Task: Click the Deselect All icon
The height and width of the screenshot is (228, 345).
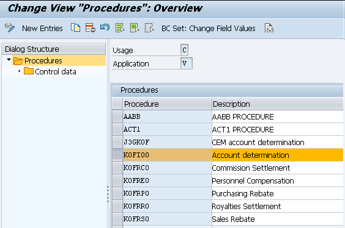Action: (149, 28)
